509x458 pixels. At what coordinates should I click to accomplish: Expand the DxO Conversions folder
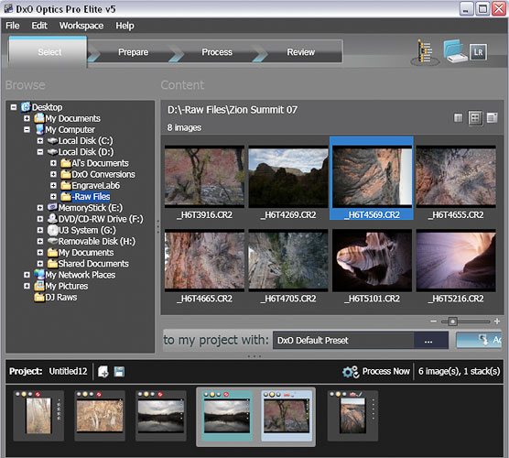pos(54,174)
